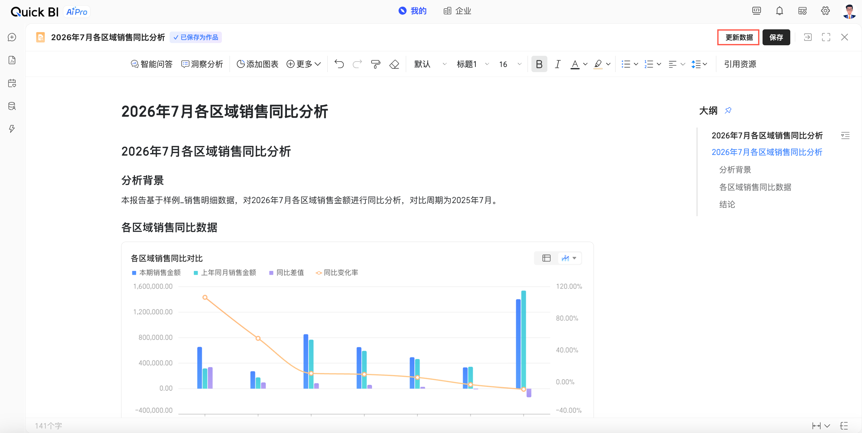
Task: Open the 默认 font dropdown
Action: pyautogui.click(x=430, y=64)
